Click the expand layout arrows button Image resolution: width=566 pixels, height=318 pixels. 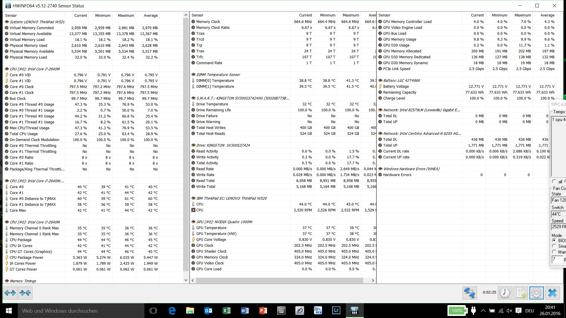[x=10, y=293]
